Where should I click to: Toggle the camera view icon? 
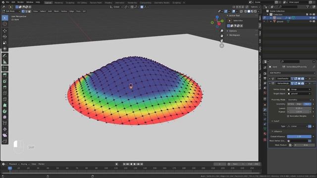click(x=222, y=41)
